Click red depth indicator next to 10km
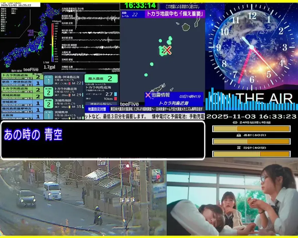 pos(116,99)
